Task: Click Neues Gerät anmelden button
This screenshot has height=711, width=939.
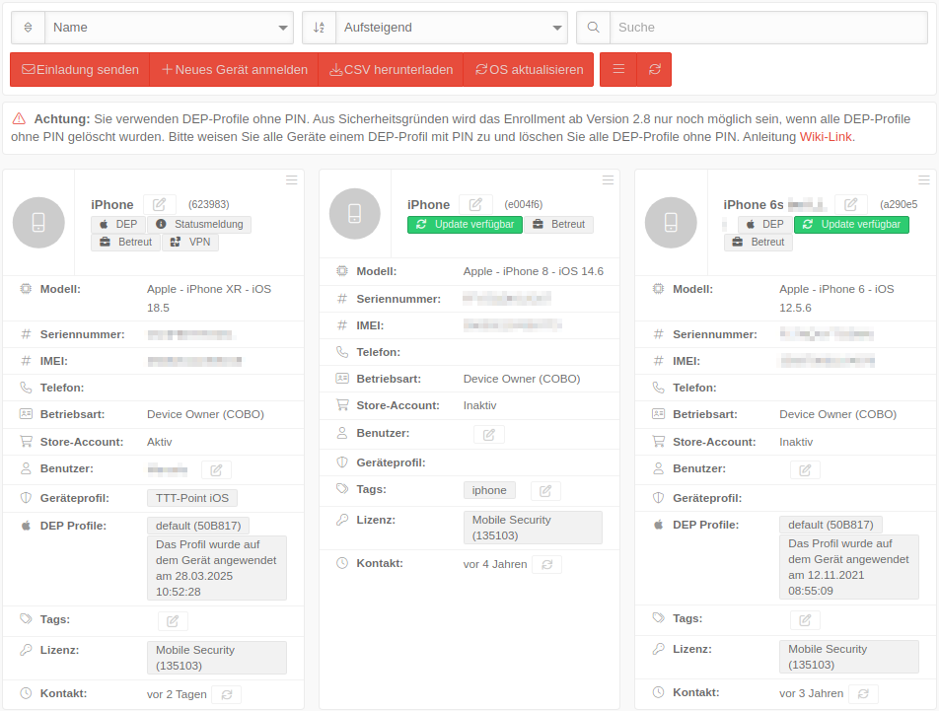Action: [234, 70]
